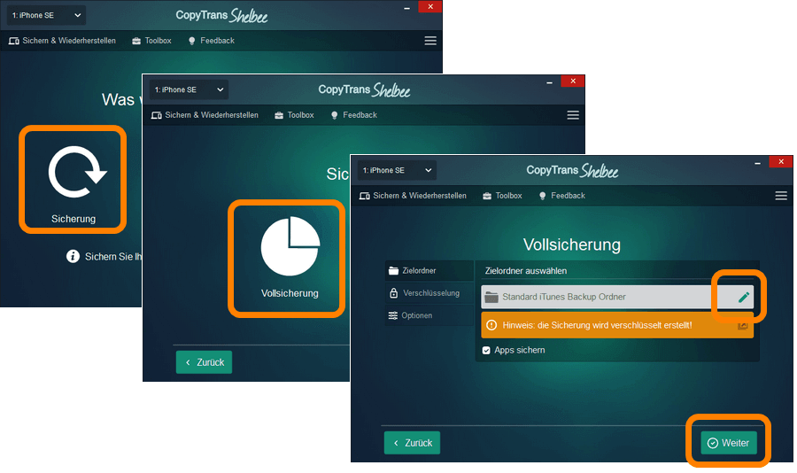Close the back CopyTrans Shelbee window
This screenshot has width=797, height=473.
point(430,6)
